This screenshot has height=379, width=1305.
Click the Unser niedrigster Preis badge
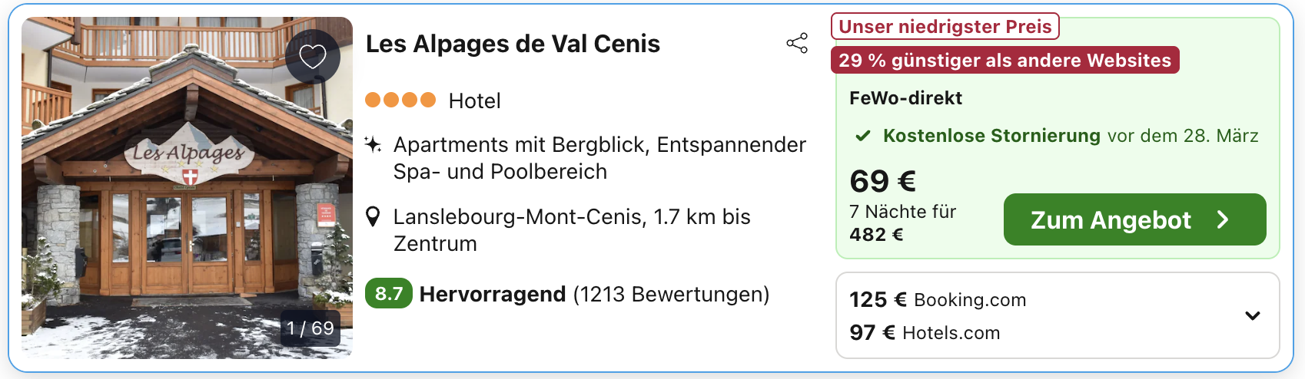tap(945, 27)
